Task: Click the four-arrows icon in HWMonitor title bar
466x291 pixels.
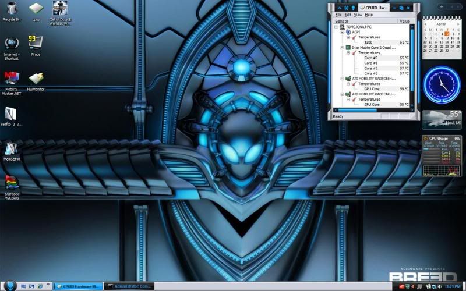Action: click(347, 8)
